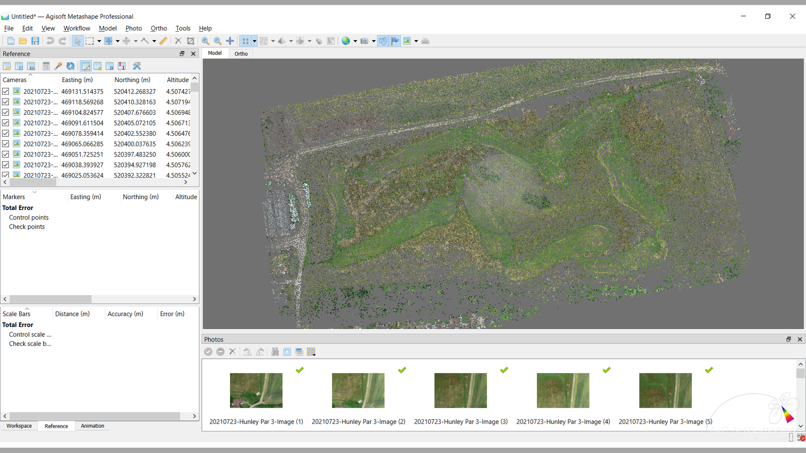806x453 pixels.
Task: Click the Crop selection tool icon
Action: tap(191, 41)
